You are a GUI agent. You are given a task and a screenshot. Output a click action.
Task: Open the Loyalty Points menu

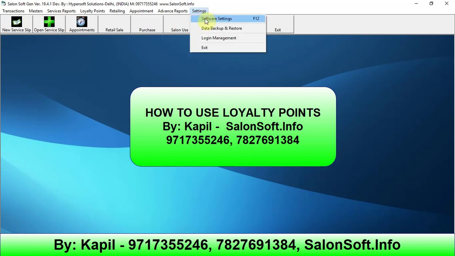pos(92,11)
